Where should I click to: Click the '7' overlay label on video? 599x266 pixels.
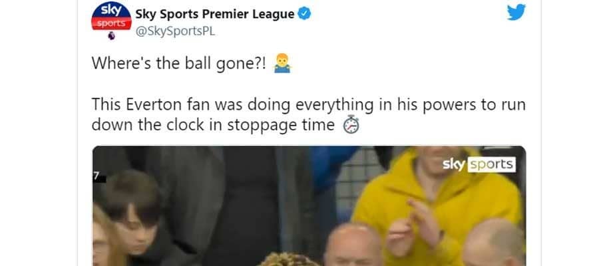pyautogui.click(x=97, y=176)
